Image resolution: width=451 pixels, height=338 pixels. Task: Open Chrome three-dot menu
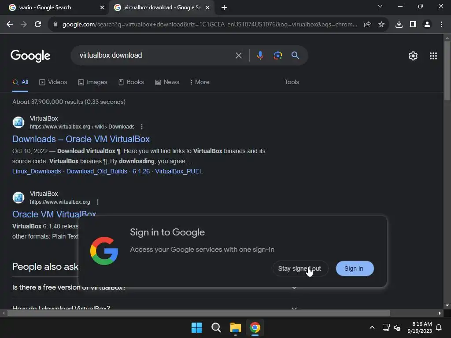coord(441,25)
